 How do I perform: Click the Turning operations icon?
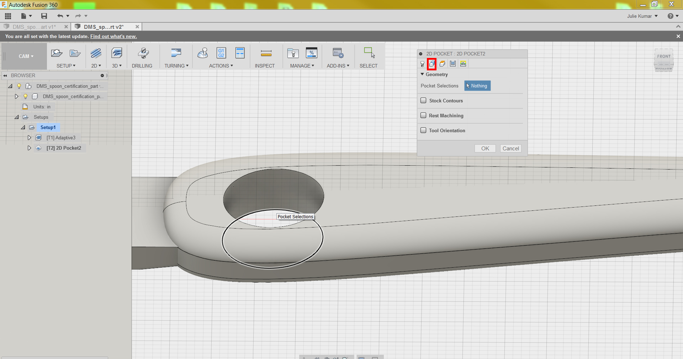coord(176,53)
